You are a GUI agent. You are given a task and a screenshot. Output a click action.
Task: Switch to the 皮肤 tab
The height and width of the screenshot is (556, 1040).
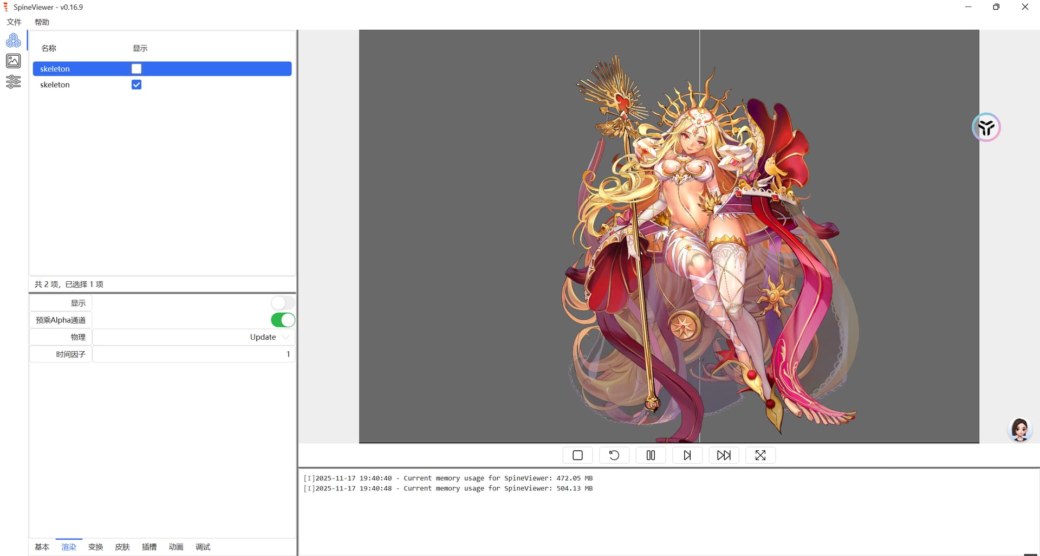click(x=122, y=547)
